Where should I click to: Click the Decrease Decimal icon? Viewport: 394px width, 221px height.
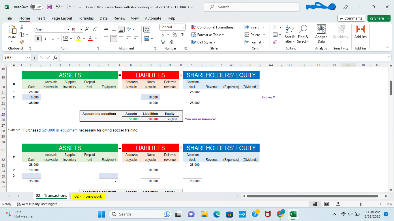pyautogui.click(x=170, y=42)
